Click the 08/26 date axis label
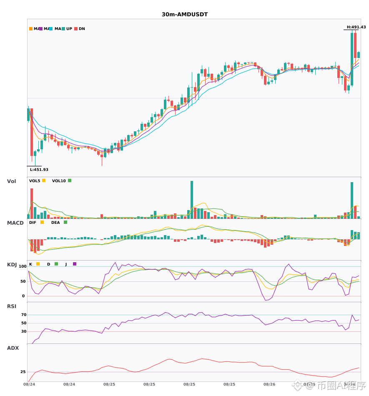 [x=269, y=384]
